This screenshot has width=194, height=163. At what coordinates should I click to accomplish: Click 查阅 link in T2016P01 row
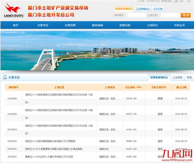pos(160,149)
